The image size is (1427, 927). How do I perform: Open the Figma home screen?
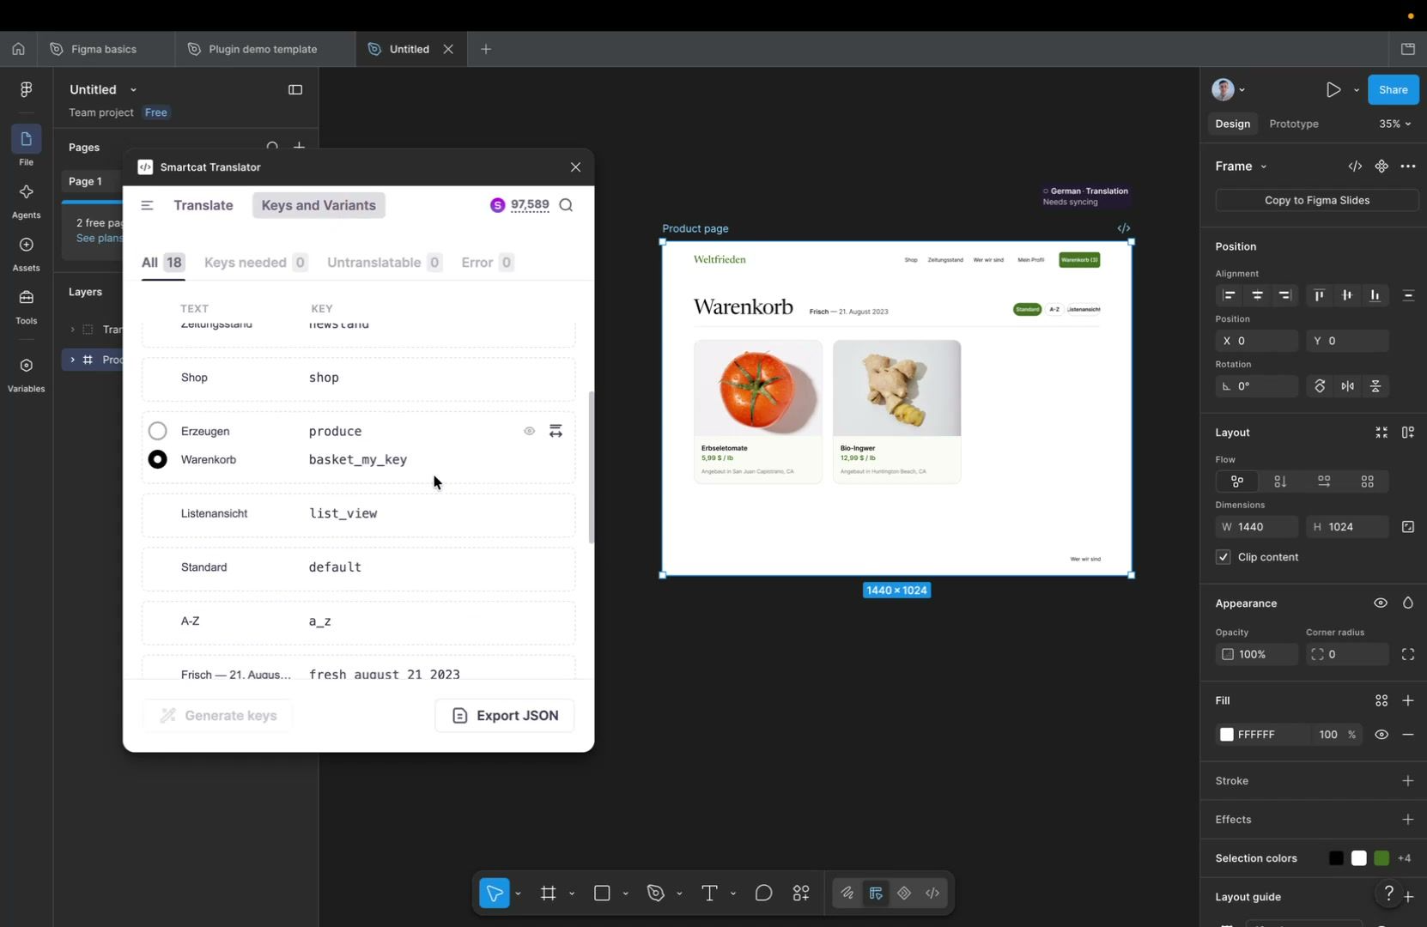tap(18, 49)
